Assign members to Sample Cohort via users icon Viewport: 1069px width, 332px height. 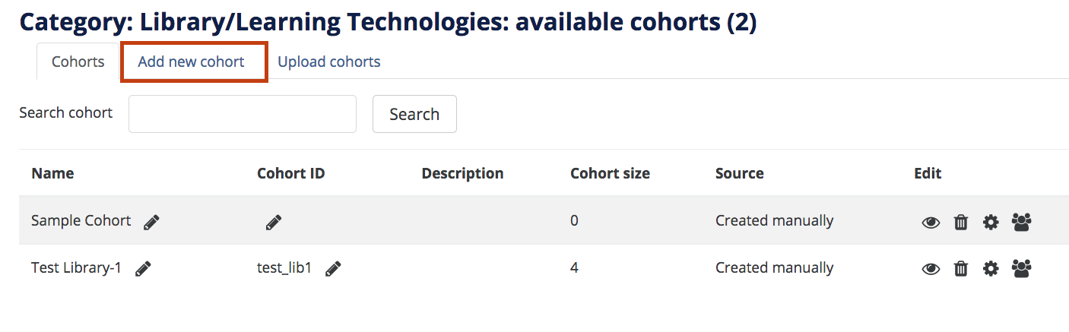pyautogui.click(x=1022, y=222)
